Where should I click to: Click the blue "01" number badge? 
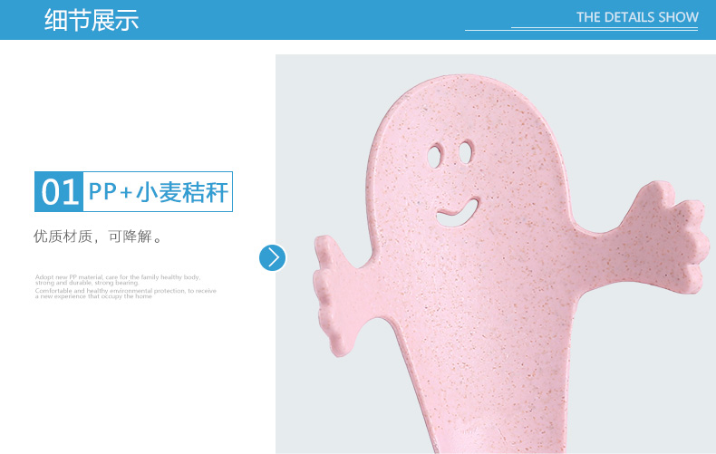click(59, 191)
